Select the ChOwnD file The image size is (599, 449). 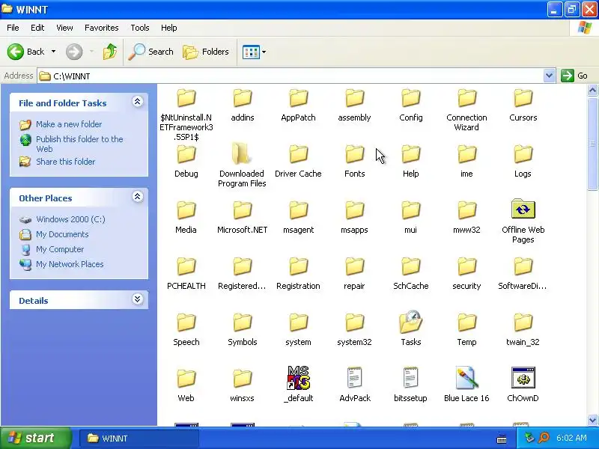[x=523, y=385]
